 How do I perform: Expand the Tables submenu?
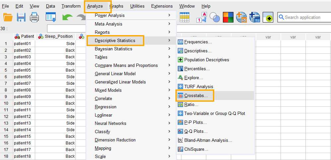(131, 57)
